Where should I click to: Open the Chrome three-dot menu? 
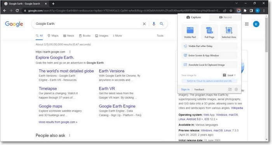pos(264,10)
